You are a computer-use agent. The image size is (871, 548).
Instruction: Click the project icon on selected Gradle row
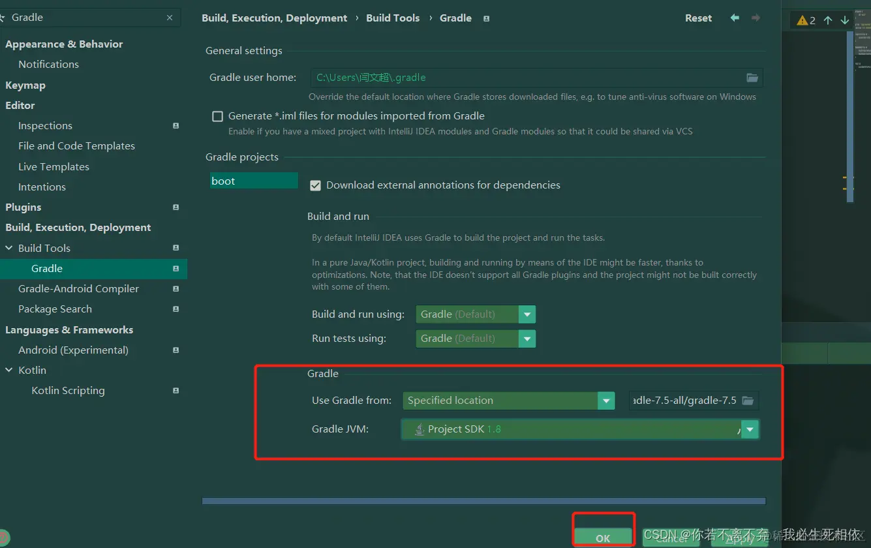pos(176,269)
